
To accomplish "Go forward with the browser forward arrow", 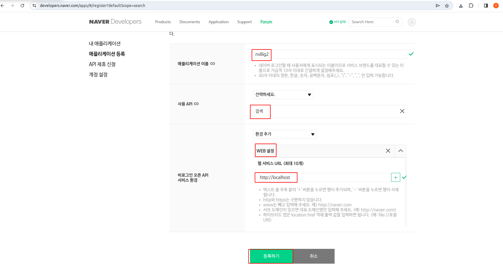I will pos(12,6).
